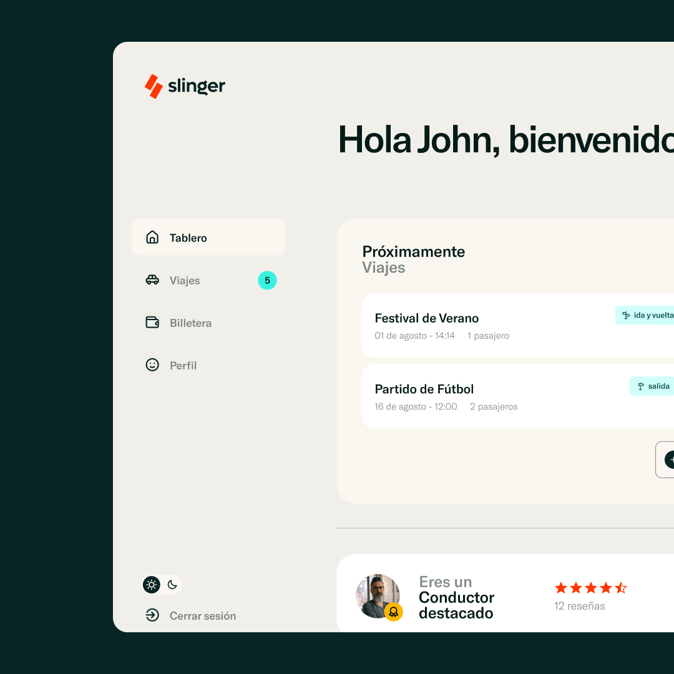Click the Billetera wallet icon
The image size is (674, 674).
[x=152, y=323]
